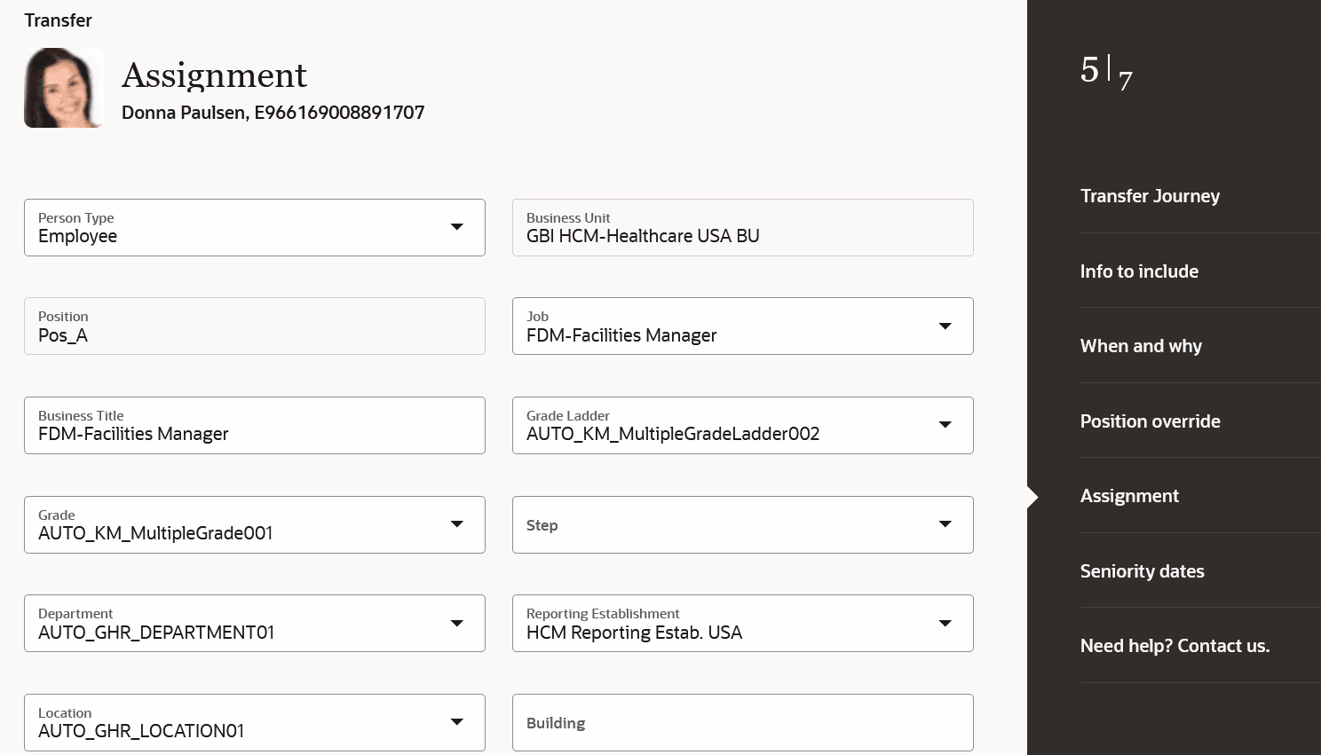Screen dimensions: 1321x755
Task: Select the Position override step
Action: pyautogui.click(x=1150, y=421)
